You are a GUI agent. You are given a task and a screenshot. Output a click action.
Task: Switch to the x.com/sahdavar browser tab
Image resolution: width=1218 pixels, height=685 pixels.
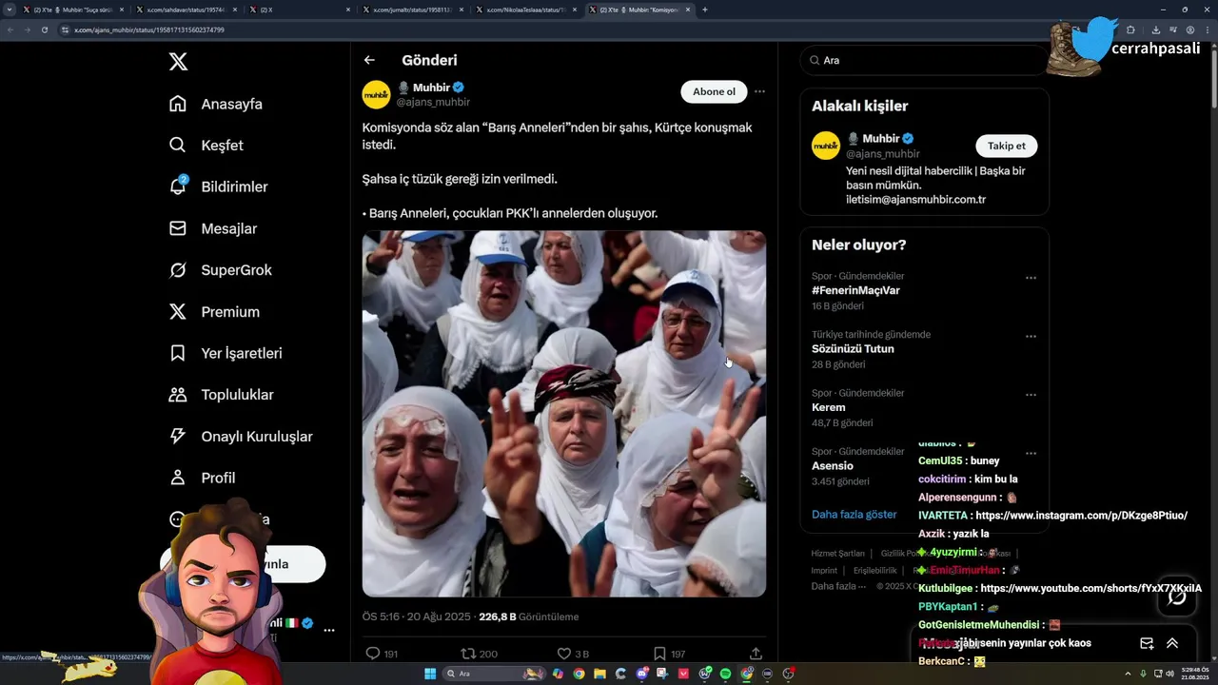[185, 10]
